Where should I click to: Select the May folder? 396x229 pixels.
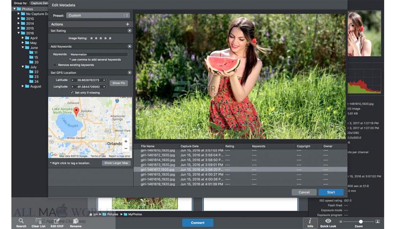point(31,43)
